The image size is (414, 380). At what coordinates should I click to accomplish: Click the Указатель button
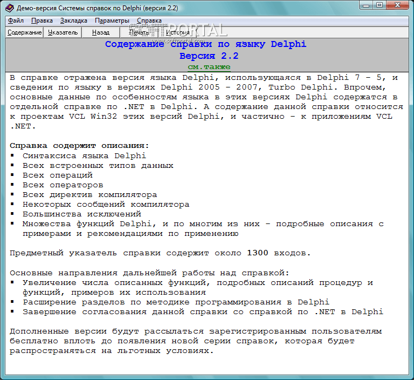[x=63, y=32]
